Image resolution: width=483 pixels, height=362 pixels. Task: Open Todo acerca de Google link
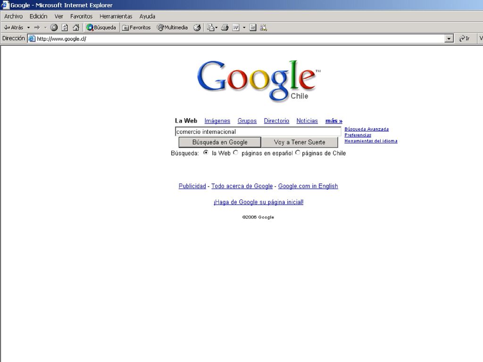coord(242,186)
